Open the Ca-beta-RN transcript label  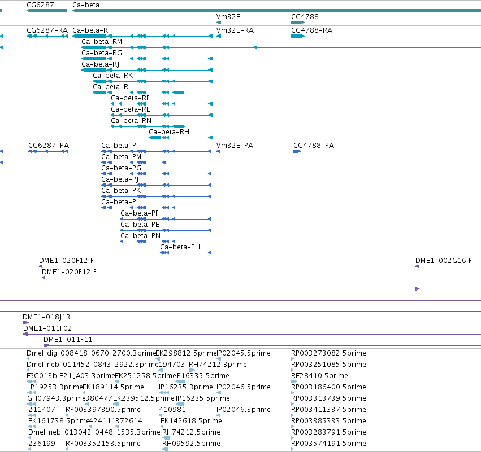131,121
